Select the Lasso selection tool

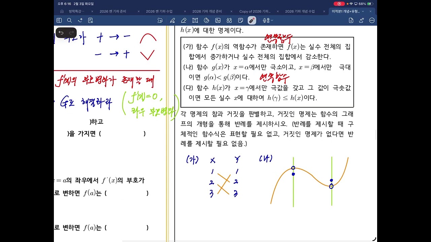160,21
